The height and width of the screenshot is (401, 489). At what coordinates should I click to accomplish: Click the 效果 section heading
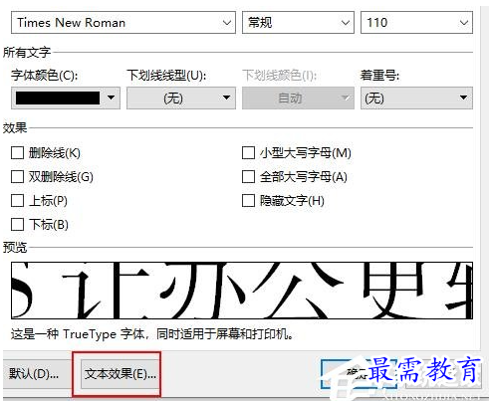[x=15, y=128]
